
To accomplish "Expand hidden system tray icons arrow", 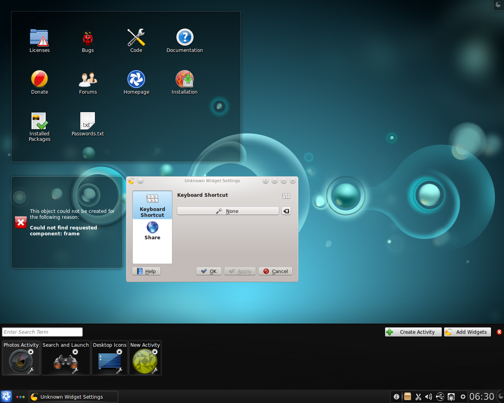I will [x=463, y=397].
